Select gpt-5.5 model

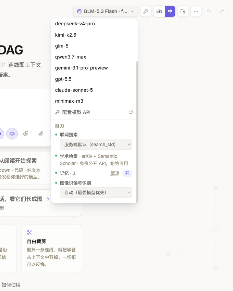point(94,79)
